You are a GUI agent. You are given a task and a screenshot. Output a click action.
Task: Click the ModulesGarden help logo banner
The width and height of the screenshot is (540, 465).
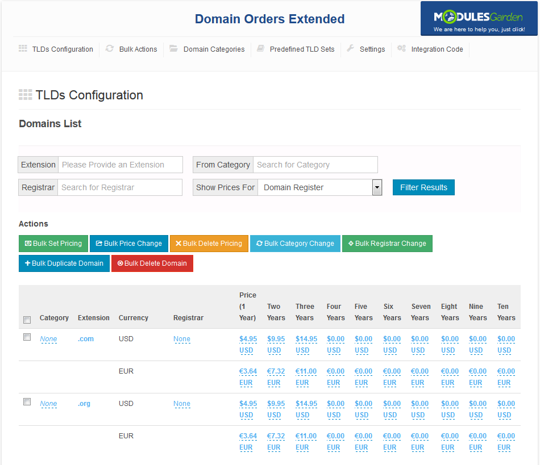tap(479, 19)
